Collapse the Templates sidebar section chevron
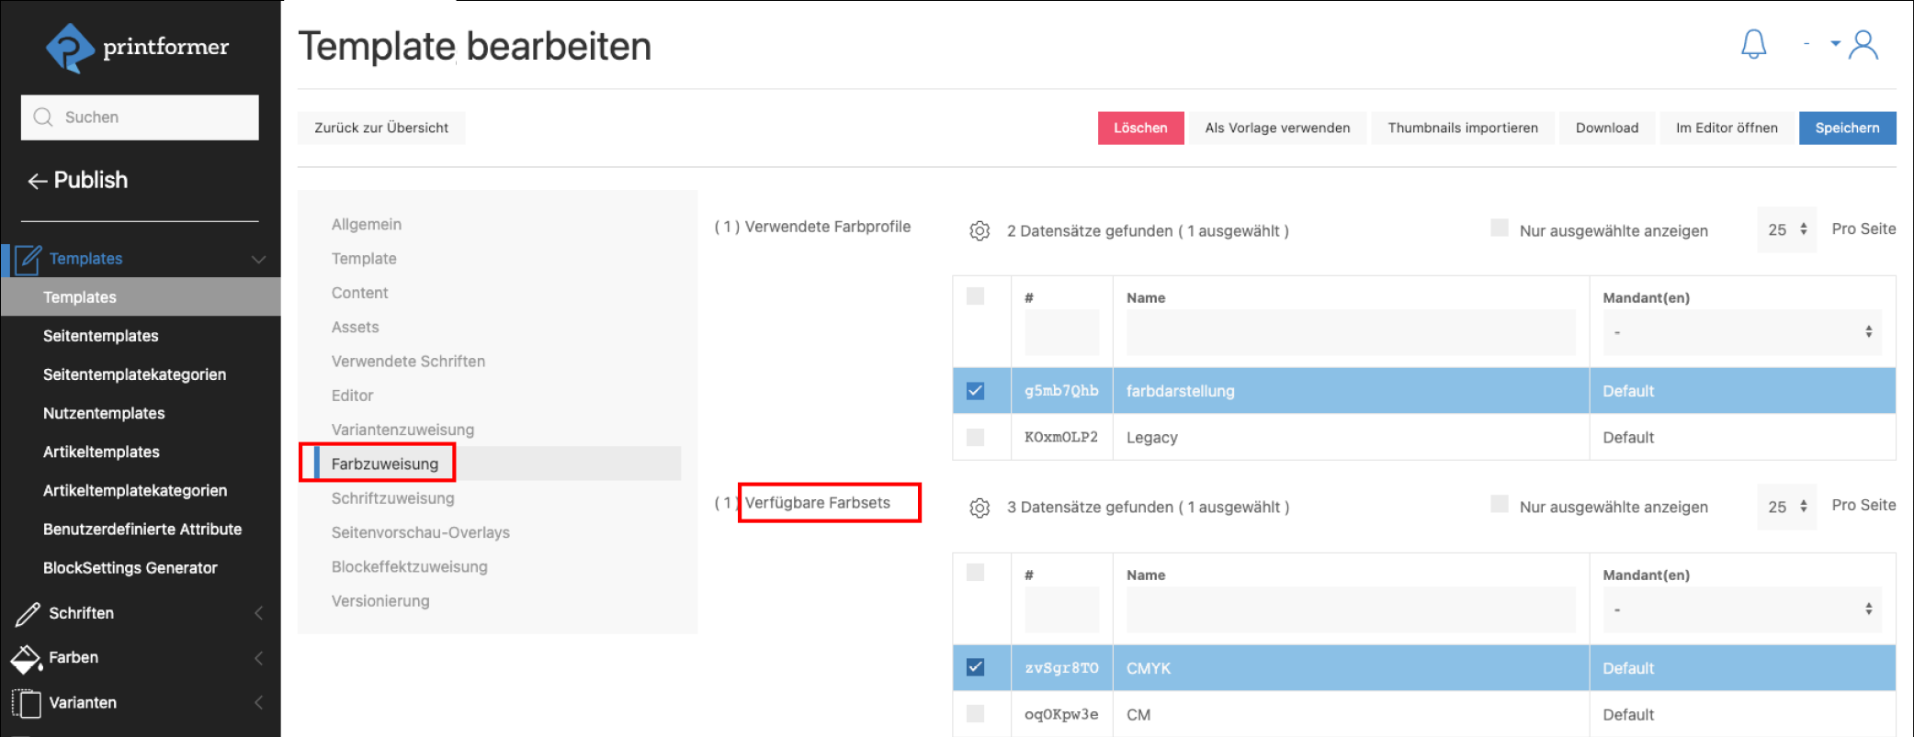Viewport: 1914px width, 737px height. (258, 259)
